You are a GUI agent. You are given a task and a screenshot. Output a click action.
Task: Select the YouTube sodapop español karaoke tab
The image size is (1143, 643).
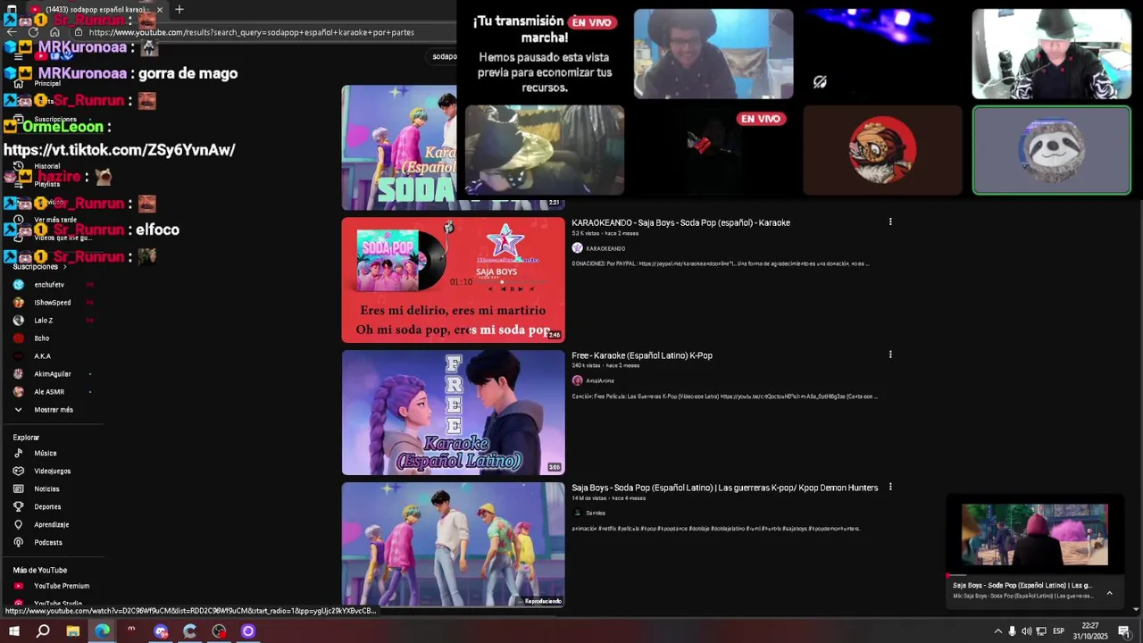coord(96,10)
